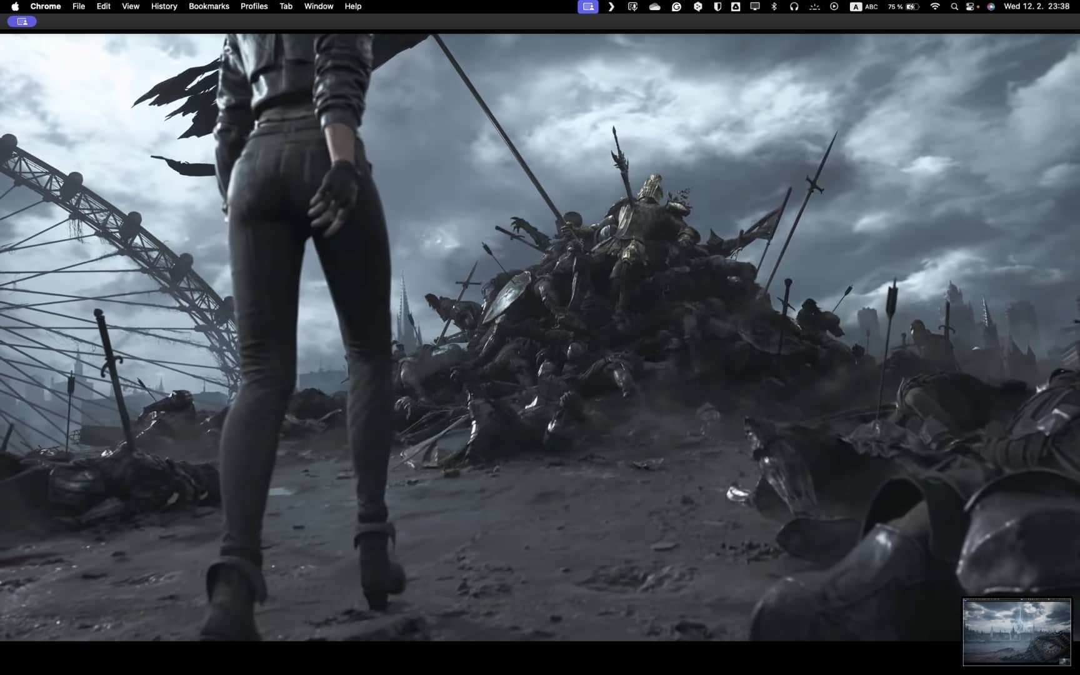1080x675 pixels.
Task: Switch the ABC keyboard input source
Action: pyautogui.click(x=864, y=6)
